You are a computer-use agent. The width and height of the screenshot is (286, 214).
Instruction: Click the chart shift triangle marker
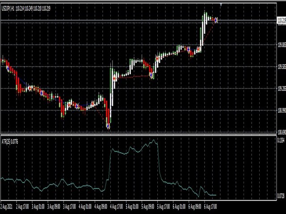click(x=221, y=5)
